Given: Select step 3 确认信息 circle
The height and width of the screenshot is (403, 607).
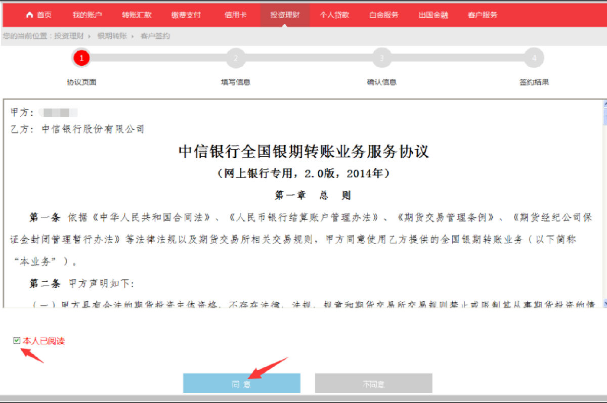Looking at the screenshot, I should click(381, 58).
